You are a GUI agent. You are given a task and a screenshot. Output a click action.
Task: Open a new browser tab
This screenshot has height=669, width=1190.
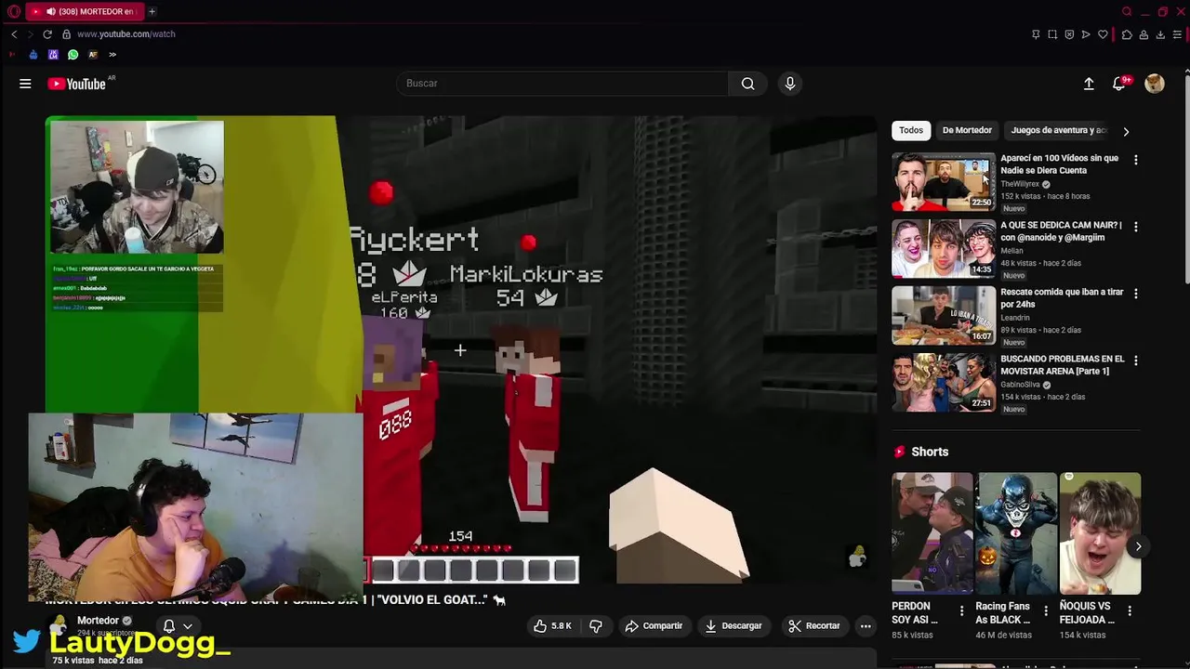coord(152,11)
